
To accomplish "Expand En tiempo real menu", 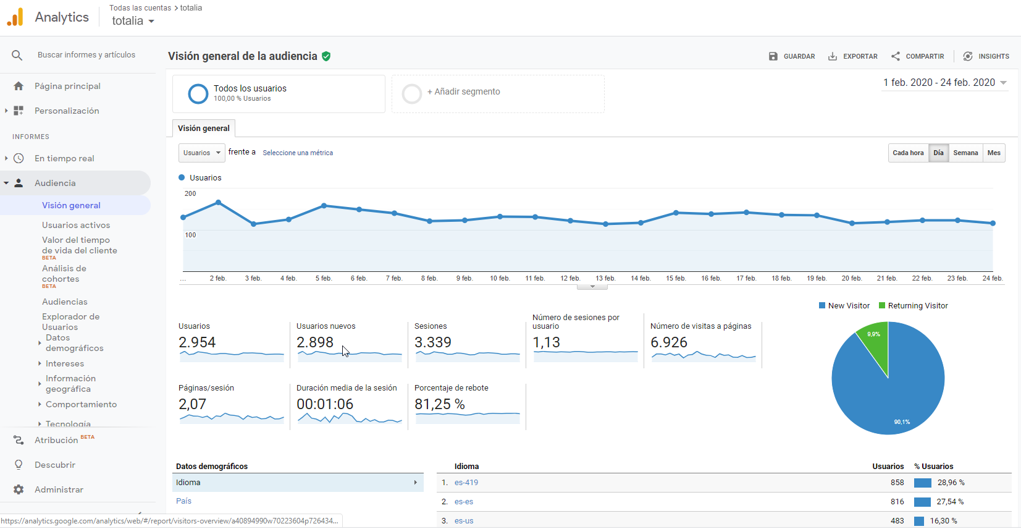I will tap(6, 158).
